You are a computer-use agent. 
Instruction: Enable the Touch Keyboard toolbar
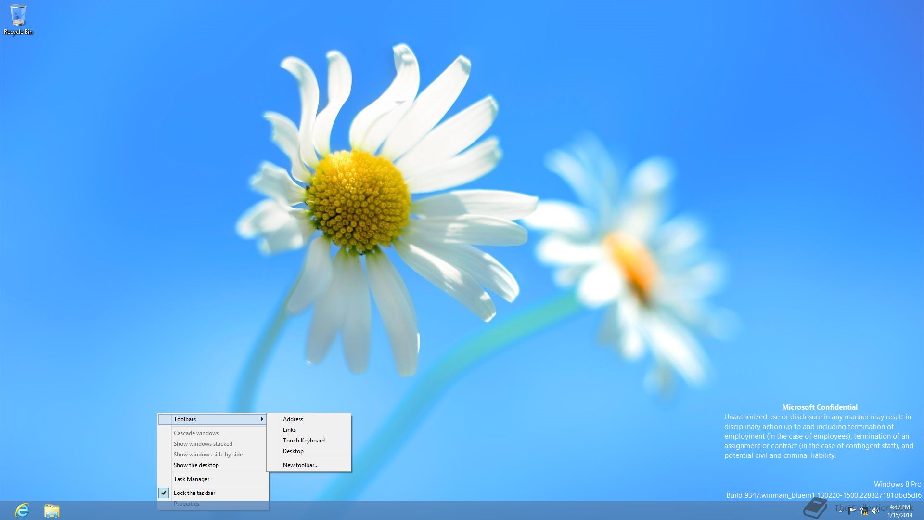click(x=304, y=441)
